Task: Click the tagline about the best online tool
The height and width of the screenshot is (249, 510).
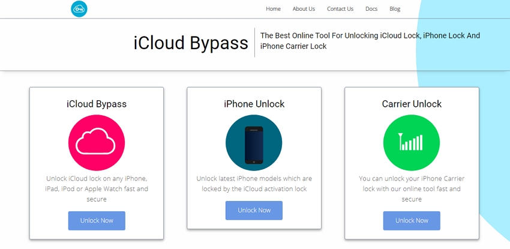Action: tap(370, 41)
